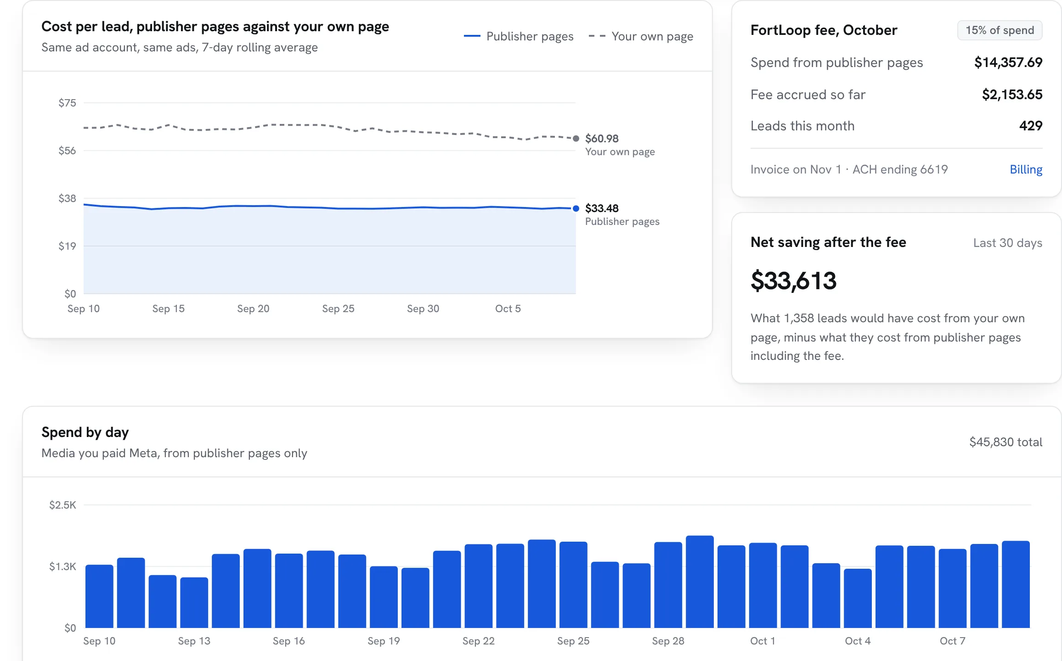The width and height of the screenshot is (1062, 661).
Task: Click the 'Spend by day' heading
Action: pyautogui.click(x=85, y=432)
